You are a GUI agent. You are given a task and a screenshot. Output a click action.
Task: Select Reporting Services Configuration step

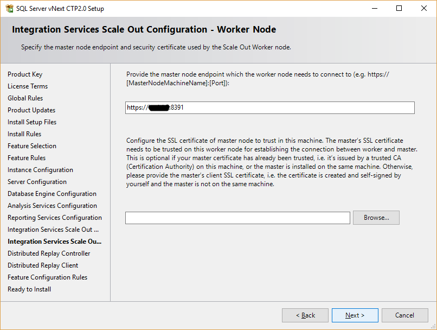tap(55, 218)
